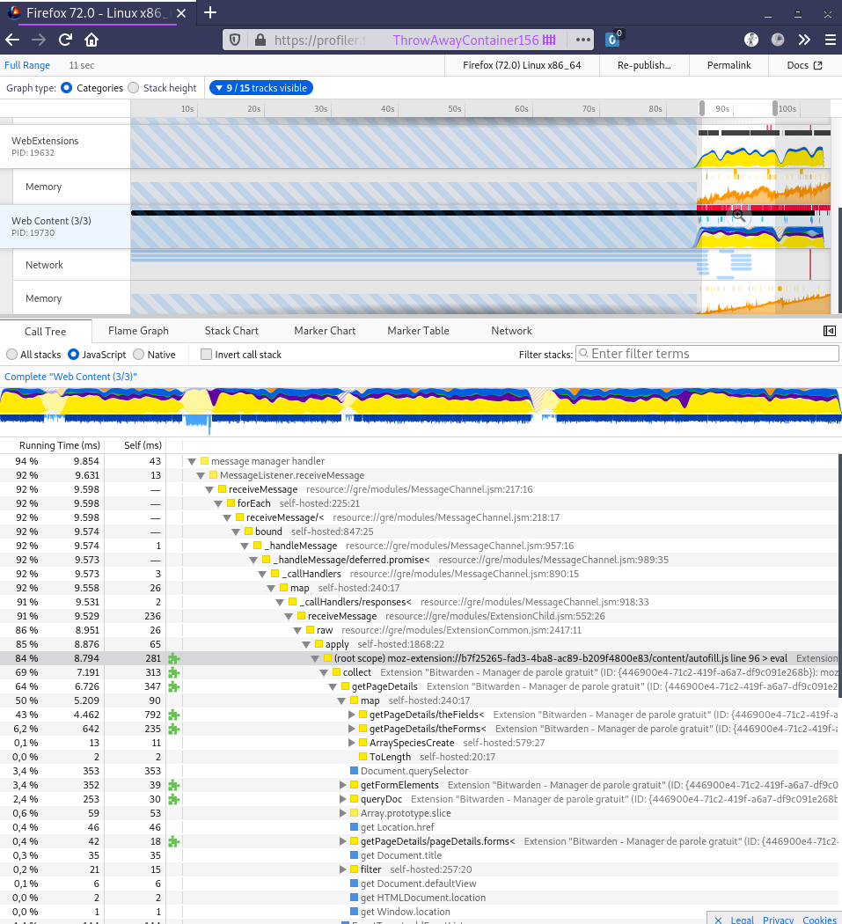Image resolution: width=842 pixels, height=924 pixels.
Task: Click Firefox (72.0) Linux x86_64 info button
Action: tap(522, 65)
